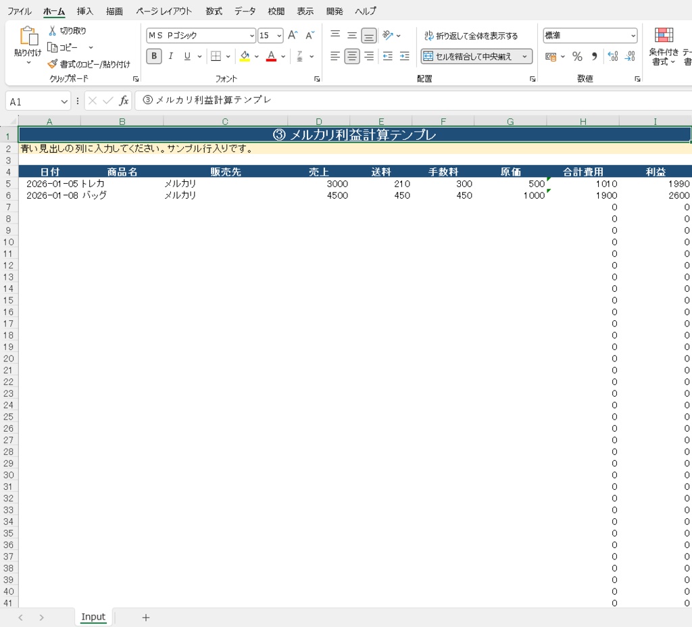Toggle bottom vertical alignment

368,35
